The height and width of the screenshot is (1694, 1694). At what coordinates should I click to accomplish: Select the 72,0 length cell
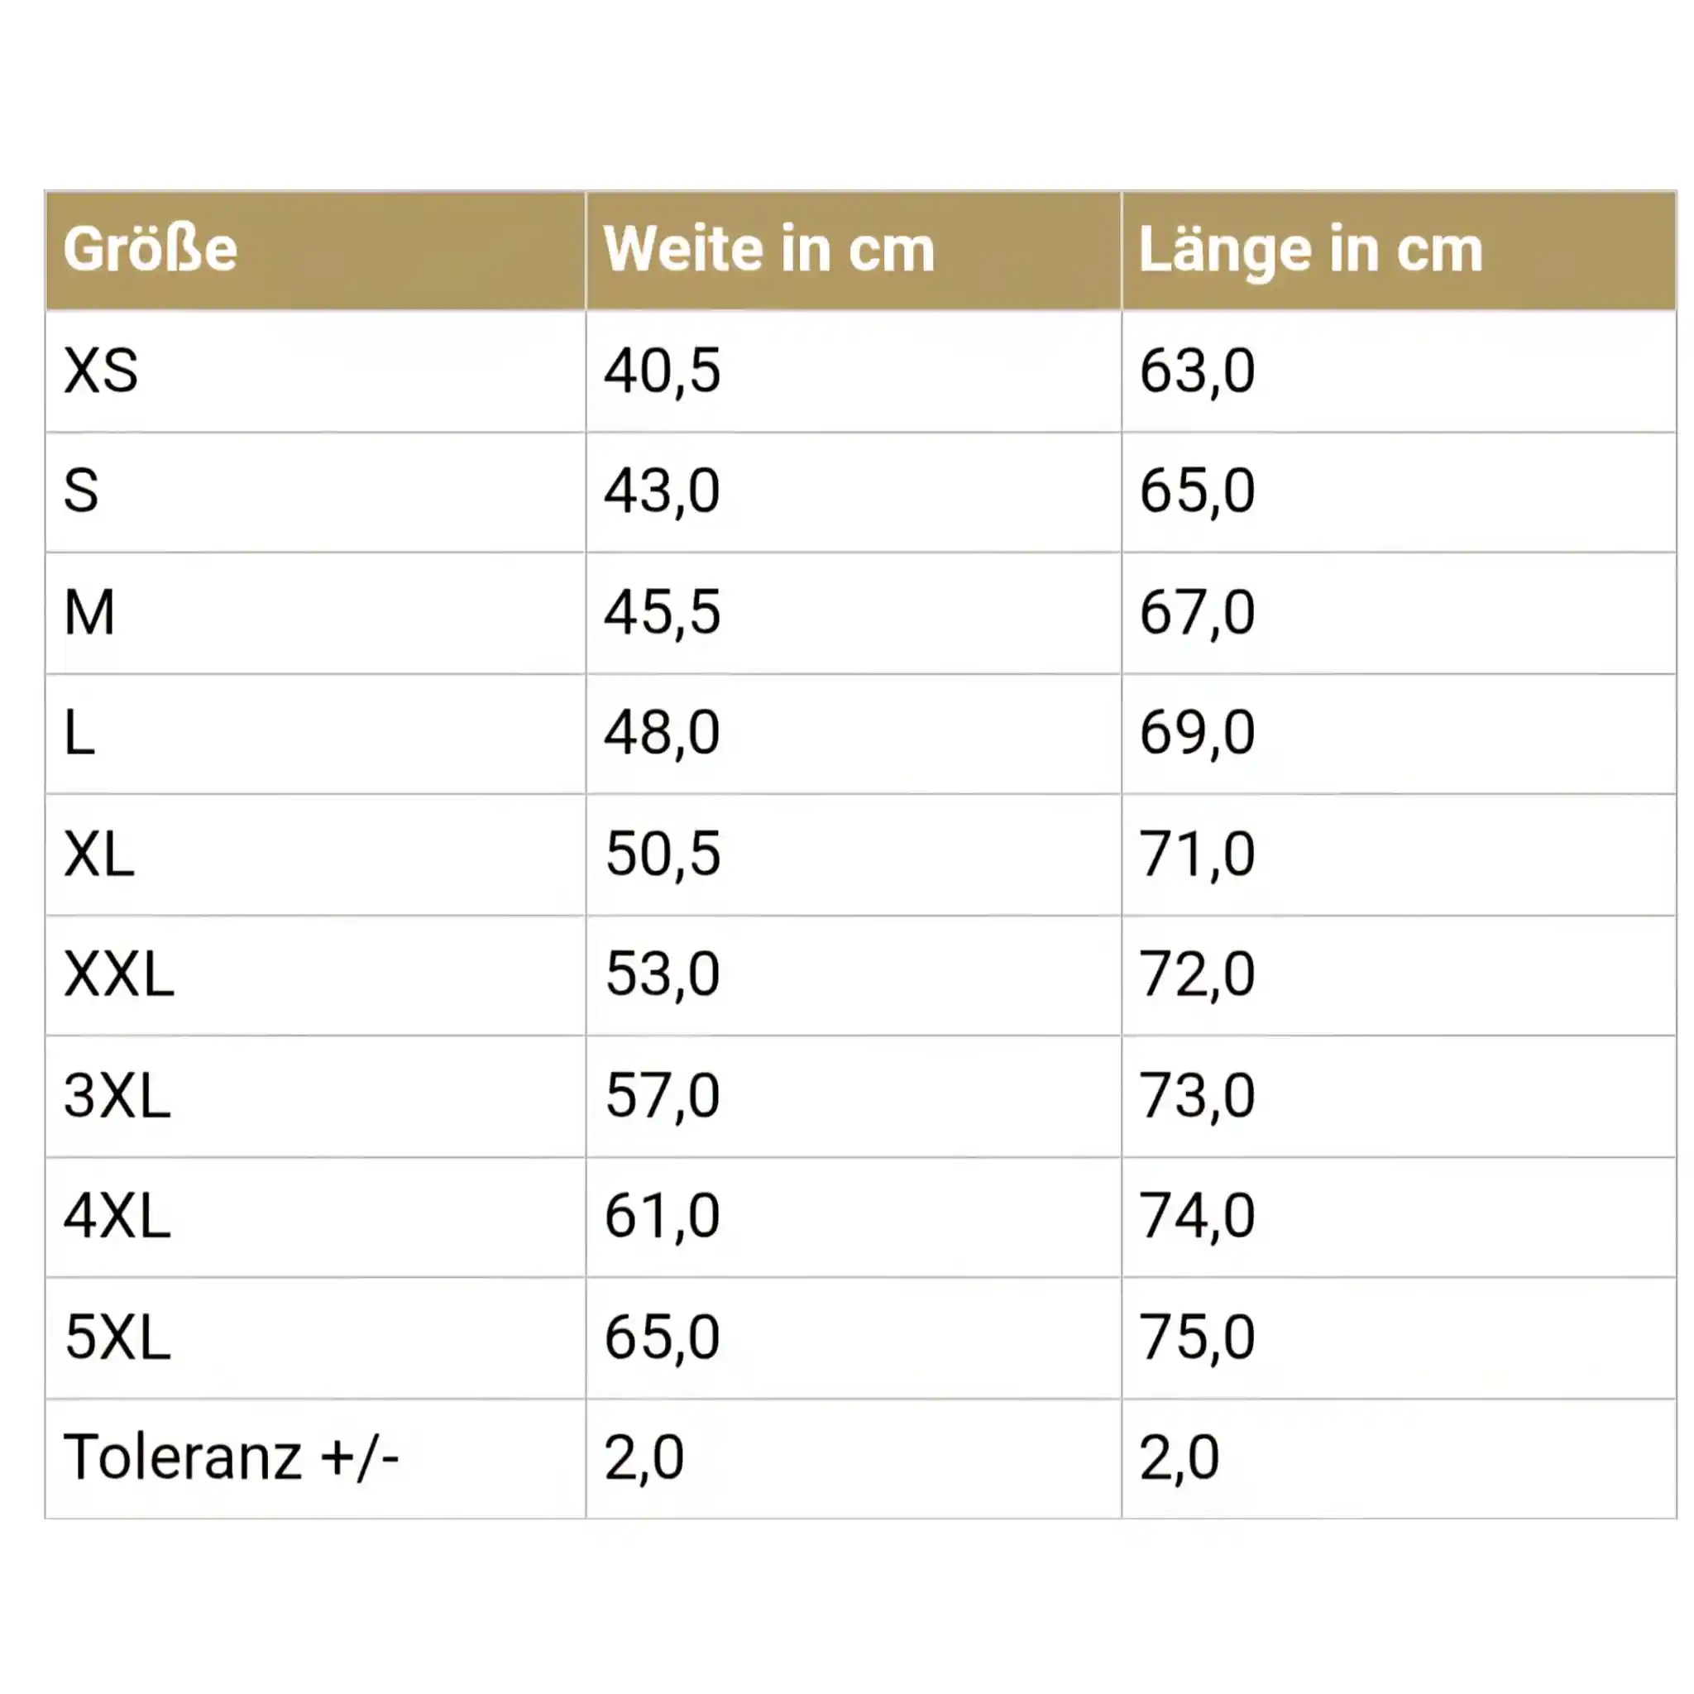click(1197, 974)
